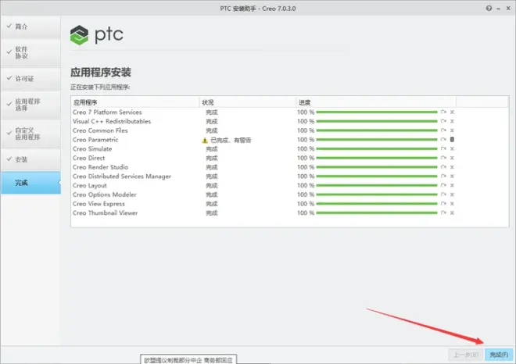Click the 完成 status of Creo Layout
This screenshot has height=364, width=516.
click(212, 186)
